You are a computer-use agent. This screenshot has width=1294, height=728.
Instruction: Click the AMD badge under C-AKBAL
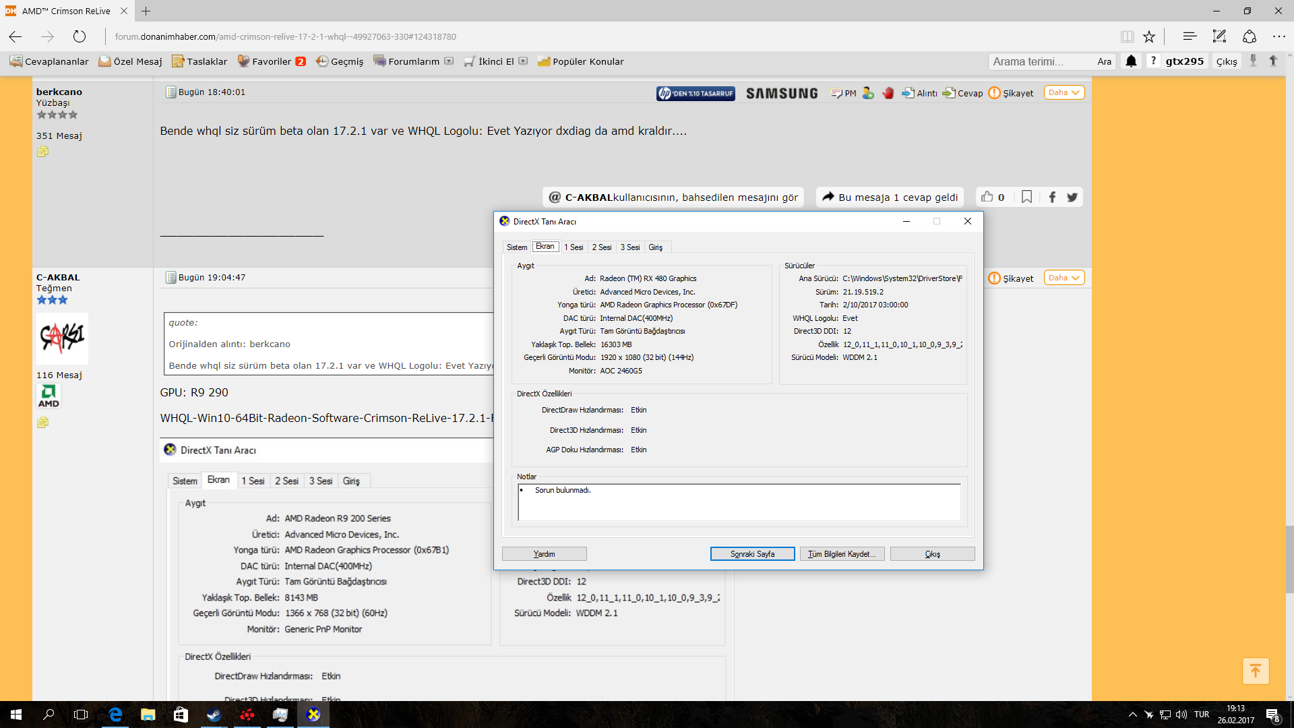click(49, 396)
